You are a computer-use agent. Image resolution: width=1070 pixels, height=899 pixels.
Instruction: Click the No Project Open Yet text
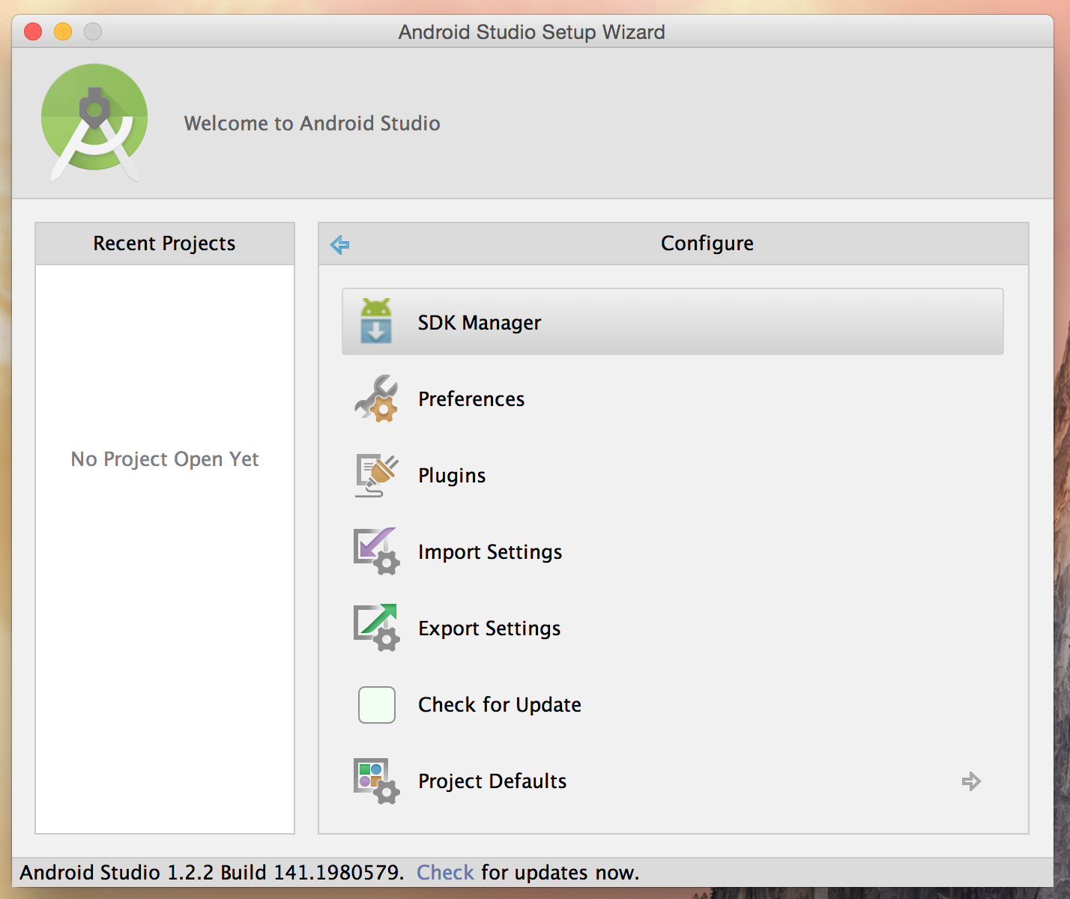pyautogui.click(x=165, y=459)
